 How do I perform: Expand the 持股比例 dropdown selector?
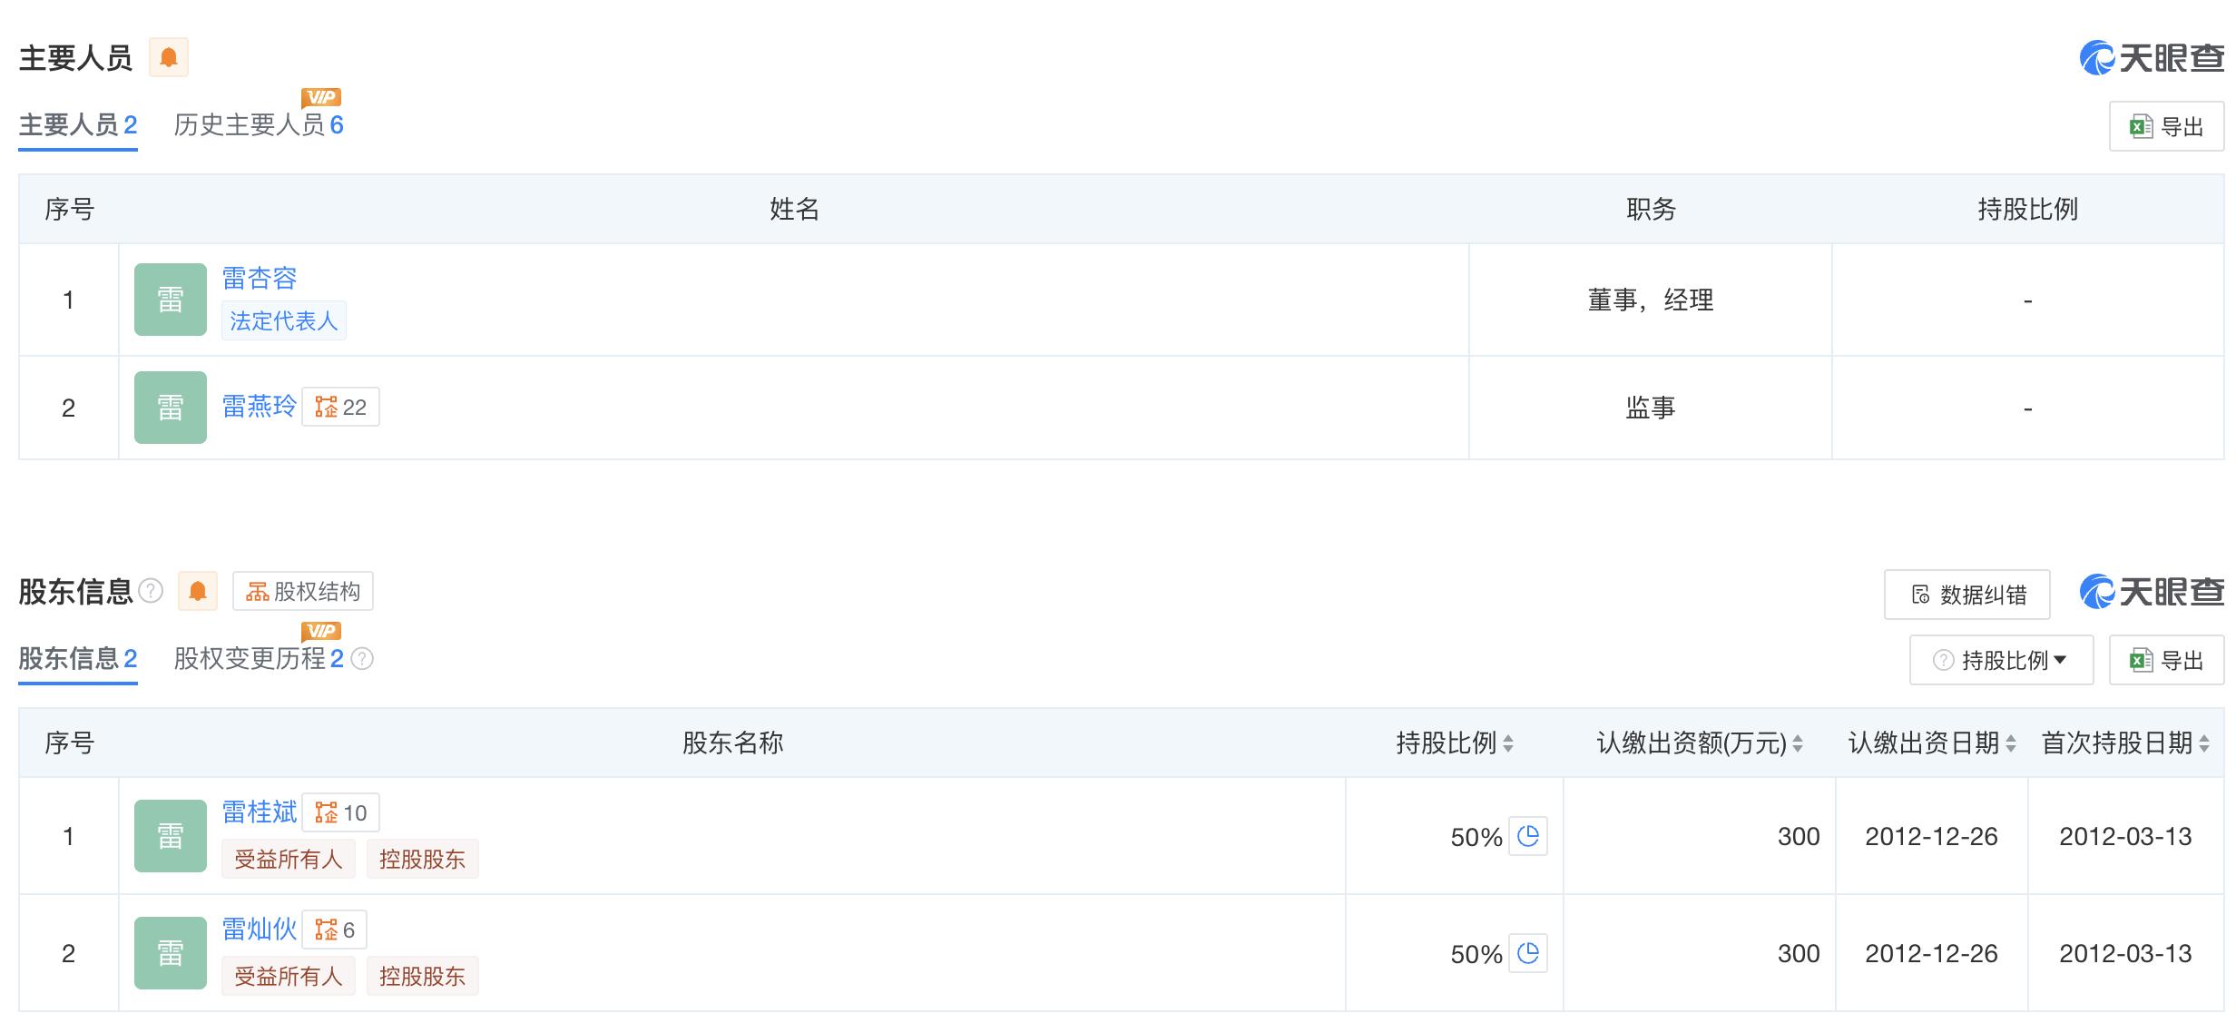coord(2002,660)
